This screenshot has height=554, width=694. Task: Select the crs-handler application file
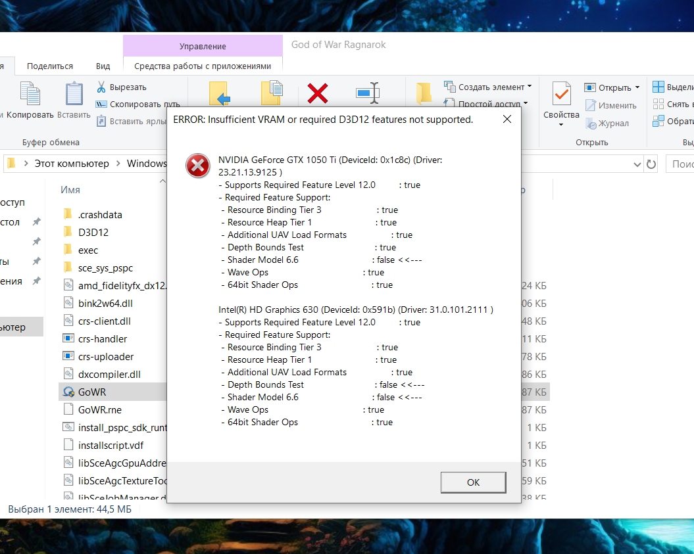coord(102,338)
